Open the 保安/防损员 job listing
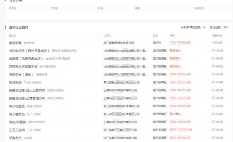 (x=17, y=122)
